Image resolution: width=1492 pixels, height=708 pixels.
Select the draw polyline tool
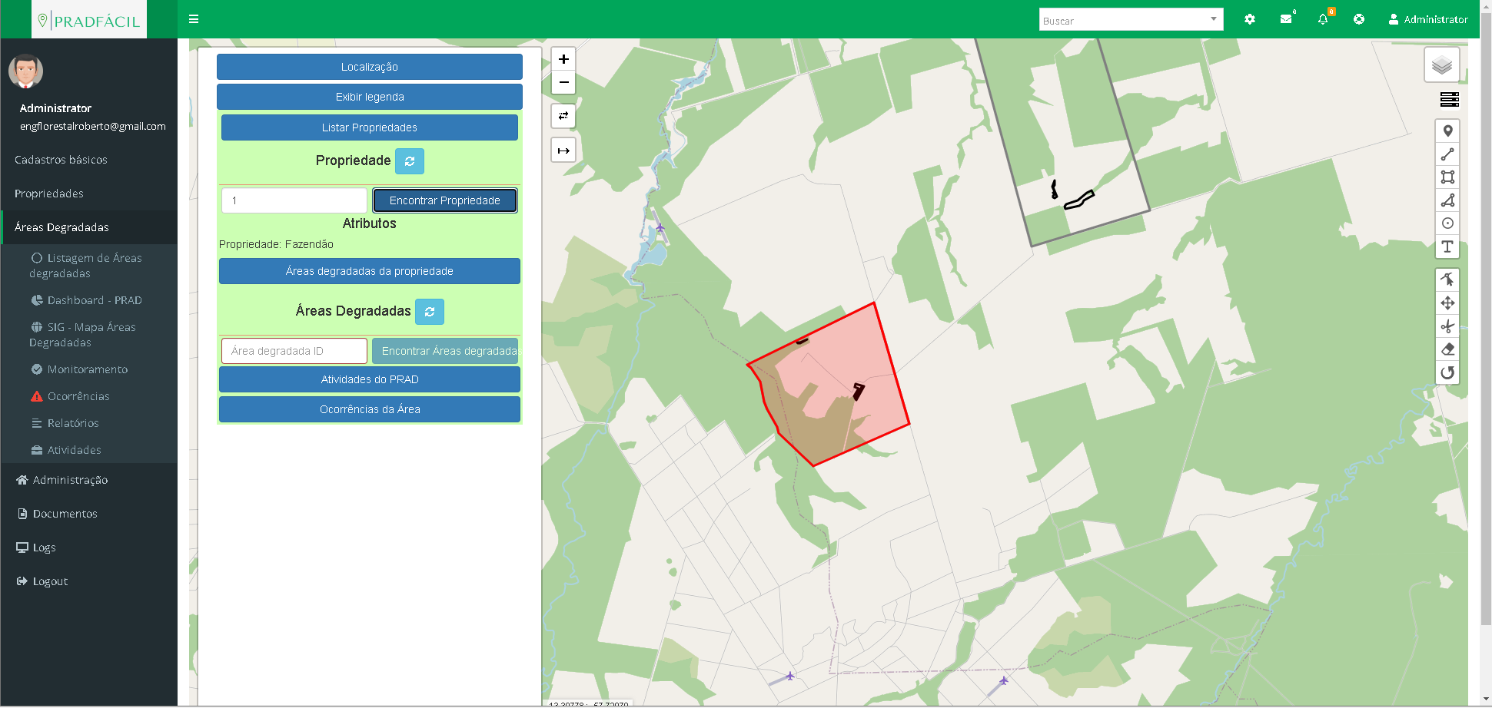1447,154
